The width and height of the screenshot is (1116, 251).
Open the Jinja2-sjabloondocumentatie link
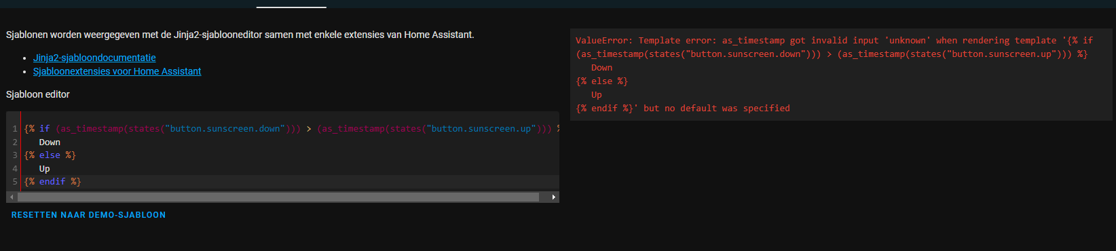94,58
